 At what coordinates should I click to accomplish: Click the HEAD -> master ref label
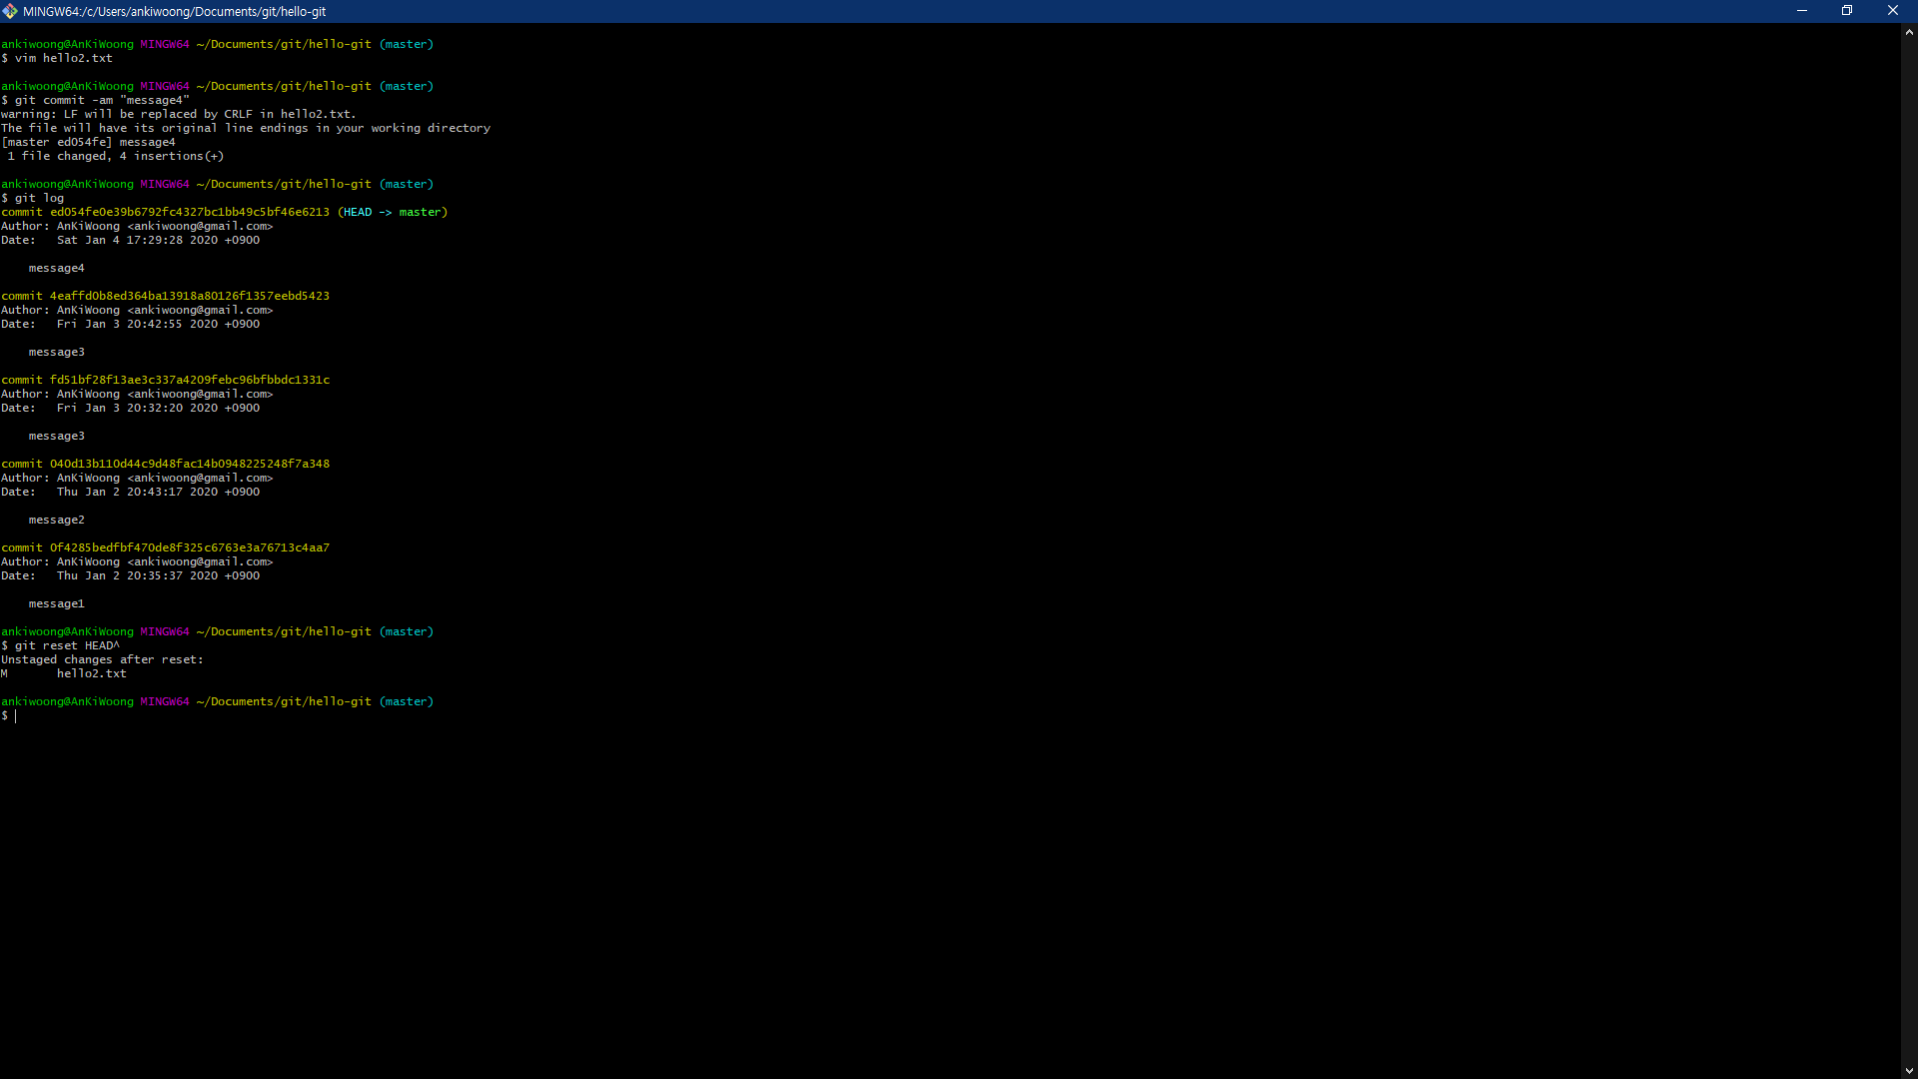(x=393, y=212)
